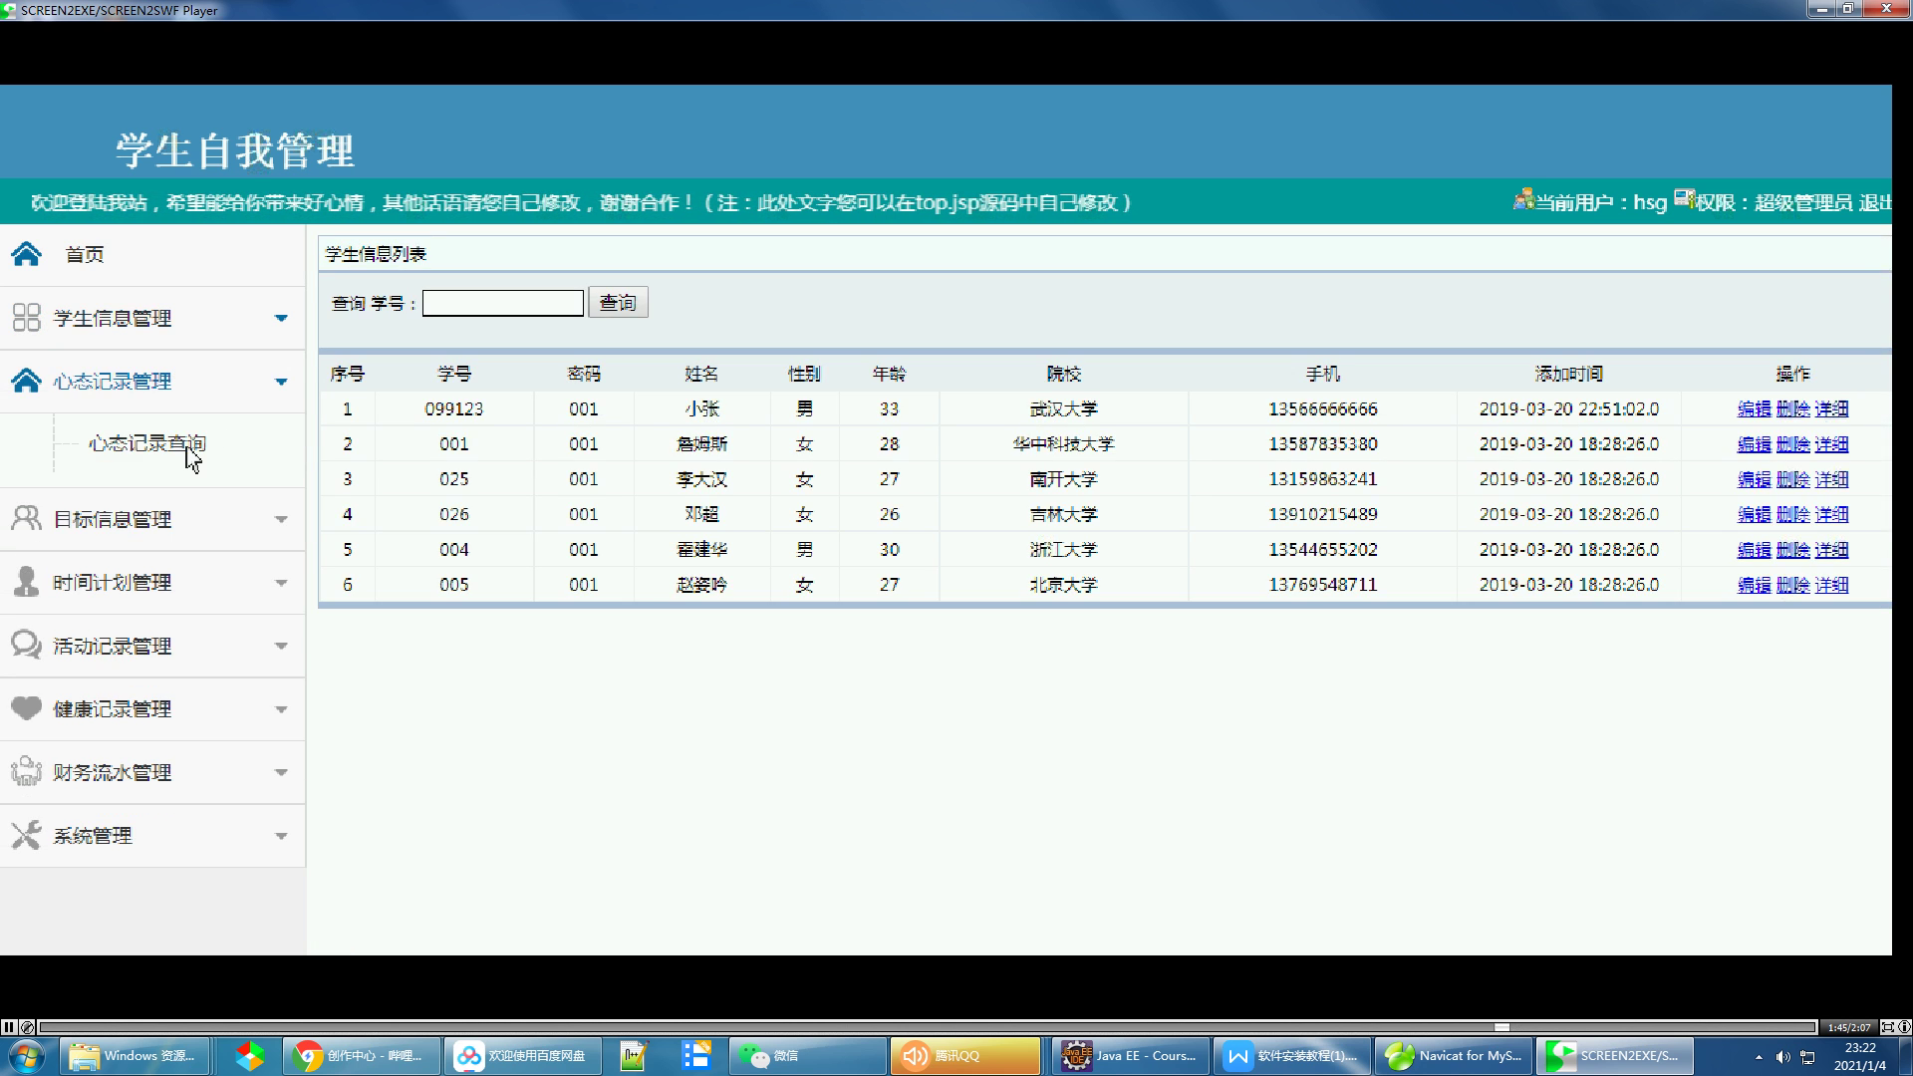Expand 目标信息管理 dropdown arrow
This screenshot has height=1076, width=1913.
(281, 519)
